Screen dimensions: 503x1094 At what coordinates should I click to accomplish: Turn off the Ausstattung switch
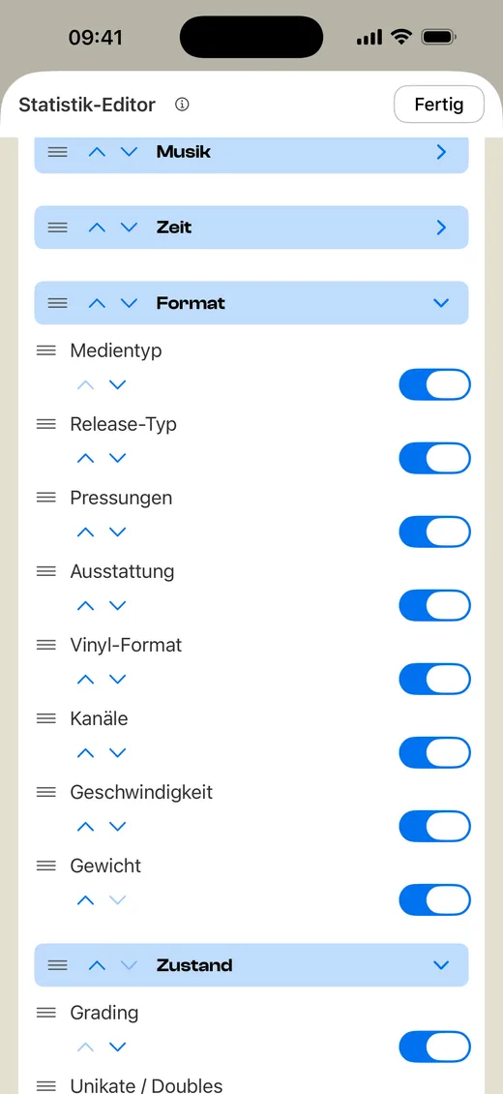[x=434, y=606]
